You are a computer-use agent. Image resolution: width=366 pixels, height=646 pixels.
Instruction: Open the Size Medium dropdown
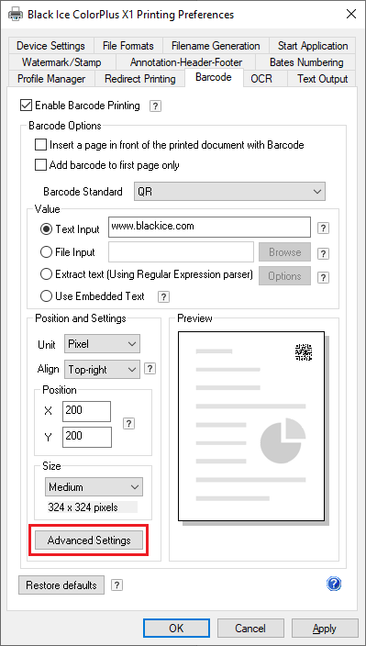pos(94,487)
